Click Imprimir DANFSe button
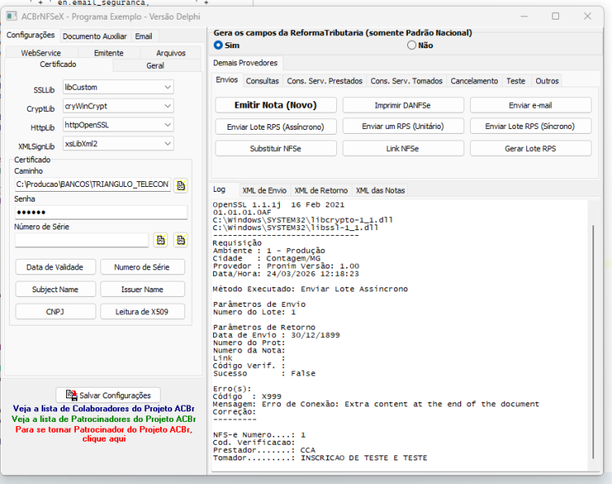The height and width of the screenshot is (484, 612). (x=403, y=105)
